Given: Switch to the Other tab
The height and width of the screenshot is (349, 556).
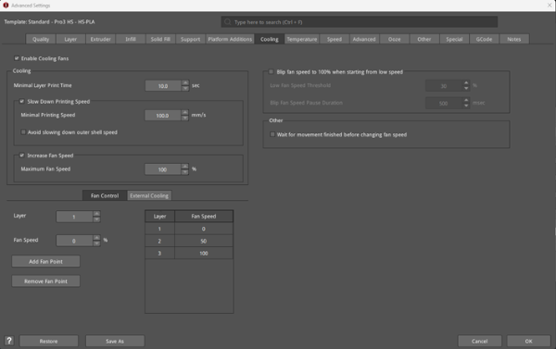Looking at the screenshot, I should coord(424,39).
